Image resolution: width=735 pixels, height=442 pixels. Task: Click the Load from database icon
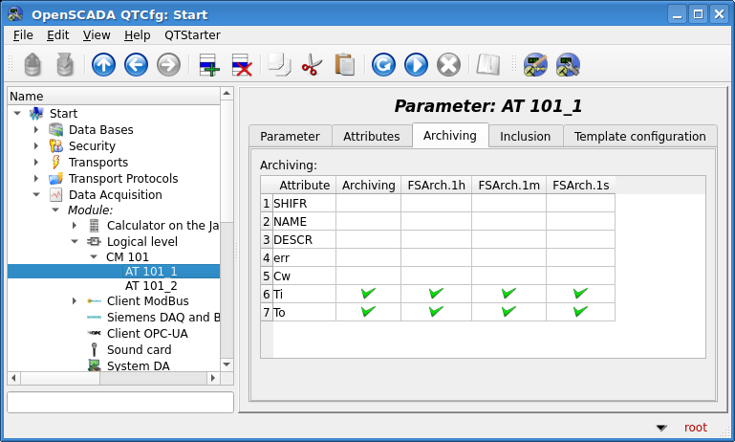pyautogui.click(x=34, y=65)
